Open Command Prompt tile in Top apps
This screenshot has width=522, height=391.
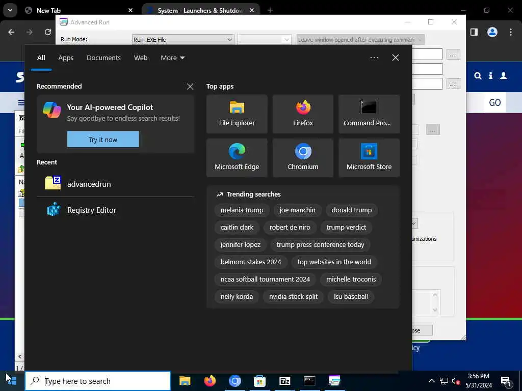click(369, 114)
